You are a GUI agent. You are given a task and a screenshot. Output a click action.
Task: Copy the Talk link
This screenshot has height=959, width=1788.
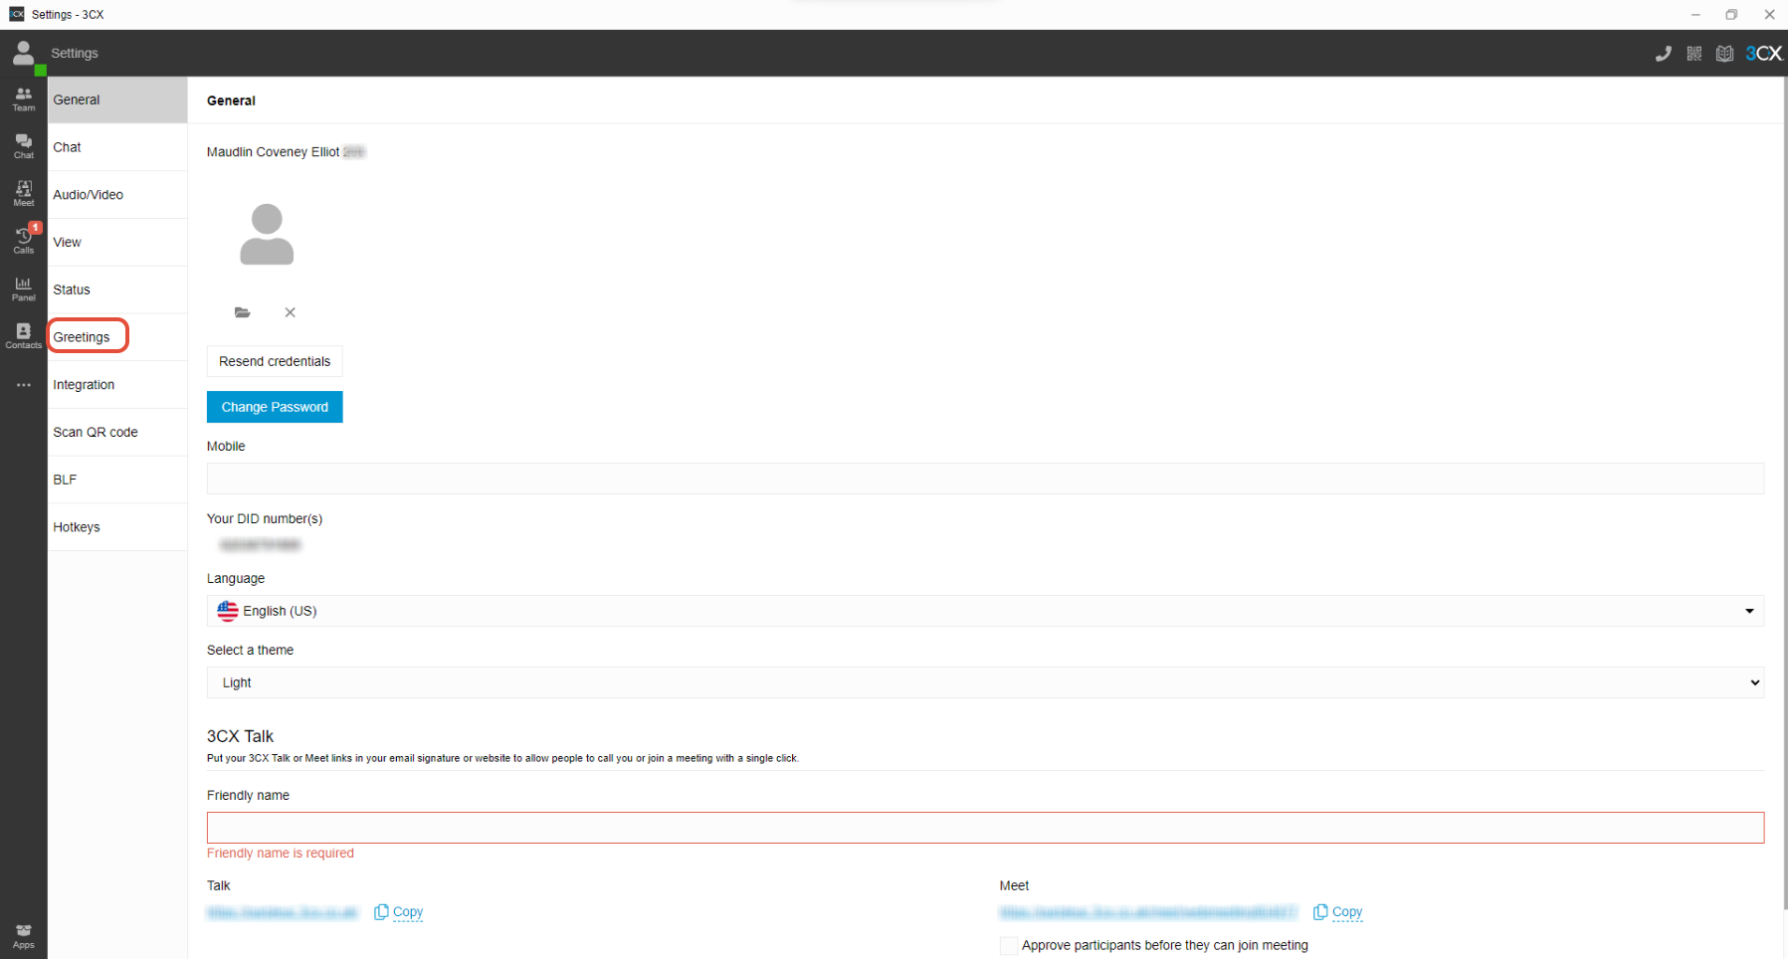click(x=408, y=912)
